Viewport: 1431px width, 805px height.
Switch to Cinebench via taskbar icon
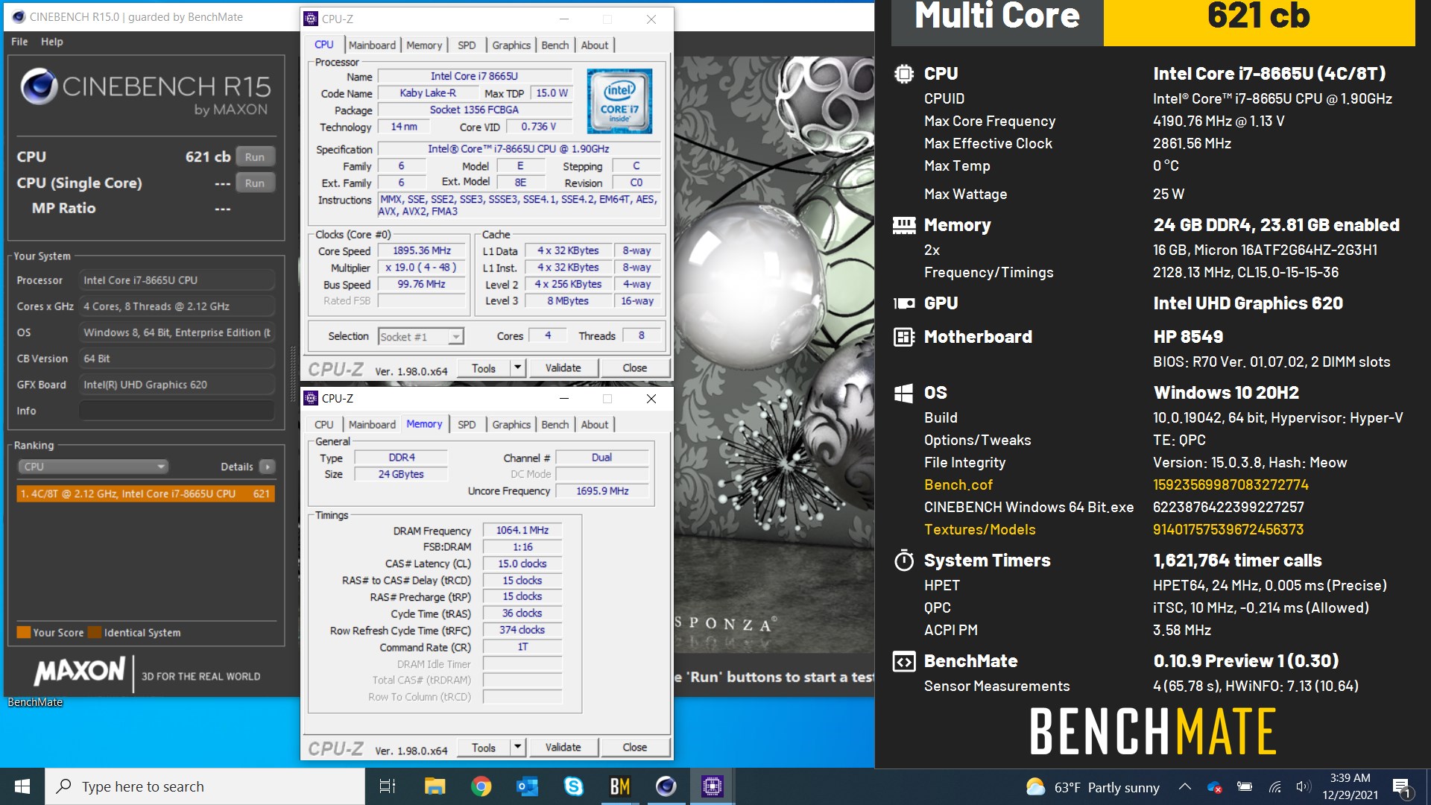point(666,786)
